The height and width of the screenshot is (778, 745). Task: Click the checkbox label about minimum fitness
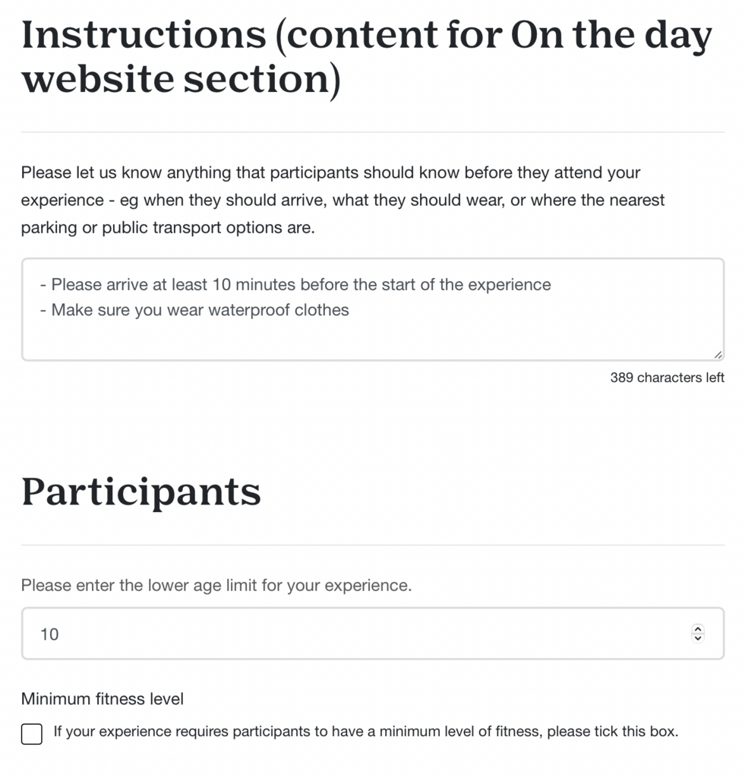click(x=365, y=732)
